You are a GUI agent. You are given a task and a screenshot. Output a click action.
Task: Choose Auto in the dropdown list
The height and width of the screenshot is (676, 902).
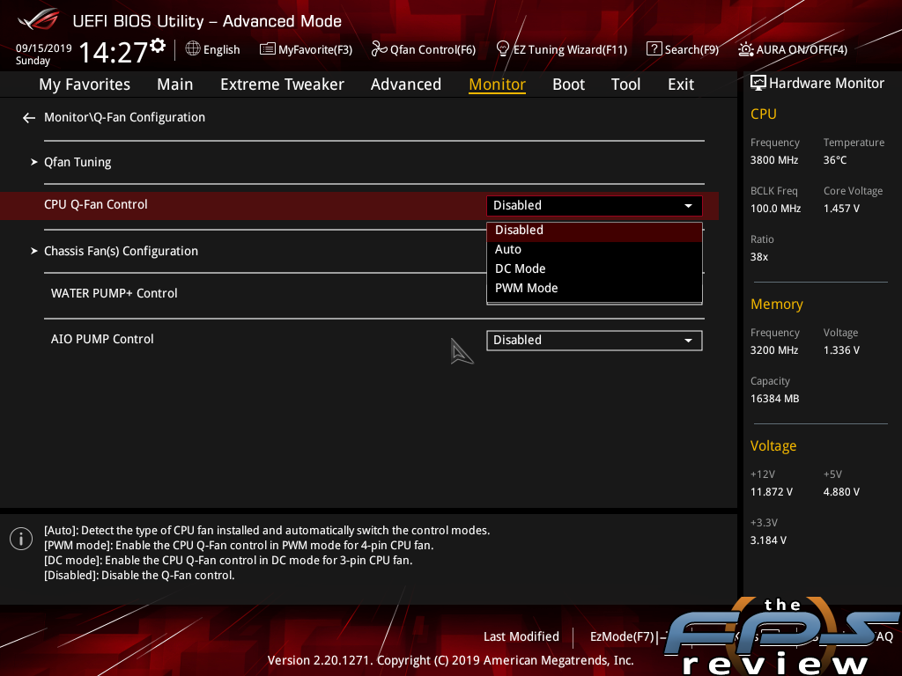595,249
